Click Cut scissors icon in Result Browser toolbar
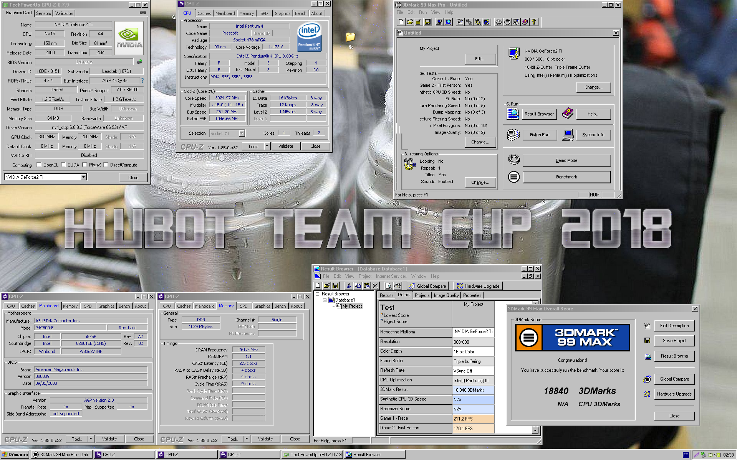The width and height of the screenshot is (737, 460). (349, 285)
